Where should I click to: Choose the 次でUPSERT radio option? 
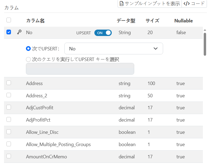28,49
